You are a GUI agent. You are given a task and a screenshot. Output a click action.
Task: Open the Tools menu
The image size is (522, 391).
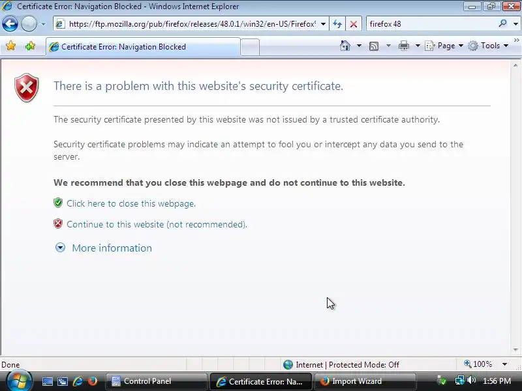click(488, 46)
